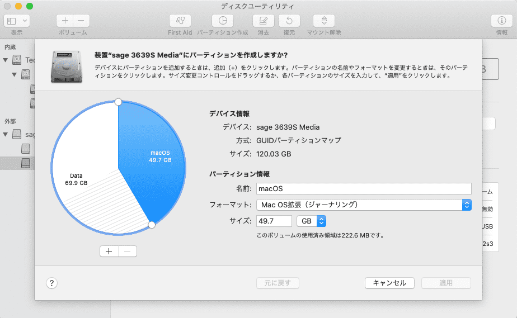Open the help question mark button

coord(52,283)
